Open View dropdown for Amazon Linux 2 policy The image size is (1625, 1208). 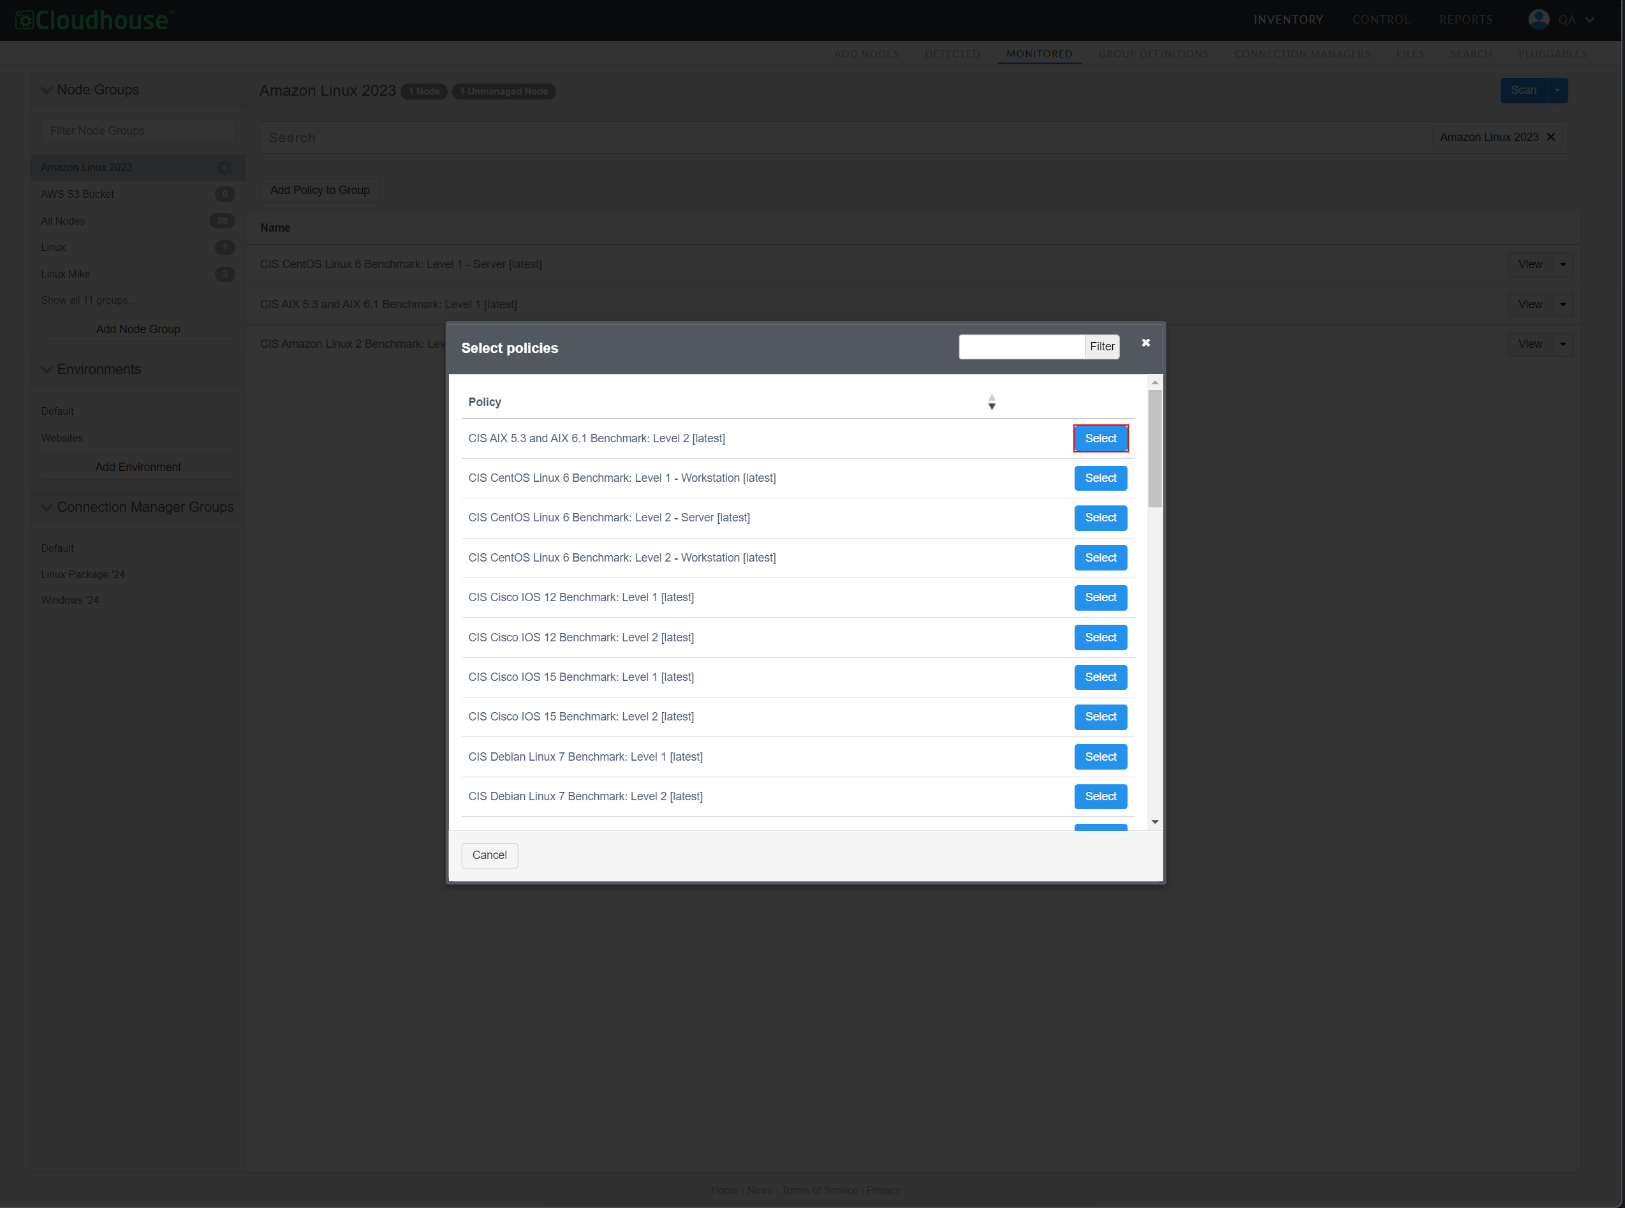(x=1563, y=345)
